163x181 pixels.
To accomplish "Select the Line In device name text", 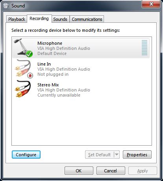I will click(x=44, y=64).
